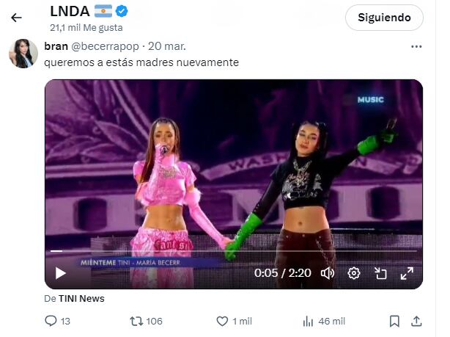450x337 pixels.
Task: Share the tweet with the upload icon
Action: (x=416, y=321)
